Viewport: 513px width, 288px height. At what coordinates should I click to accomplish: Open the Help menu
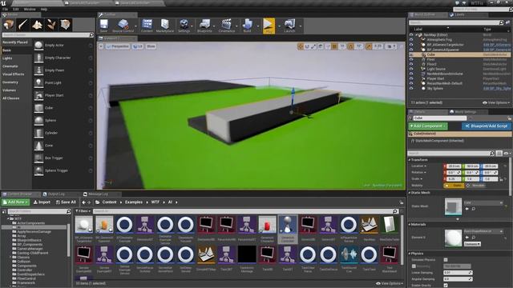pyautogui.click(x=44, y=9)
